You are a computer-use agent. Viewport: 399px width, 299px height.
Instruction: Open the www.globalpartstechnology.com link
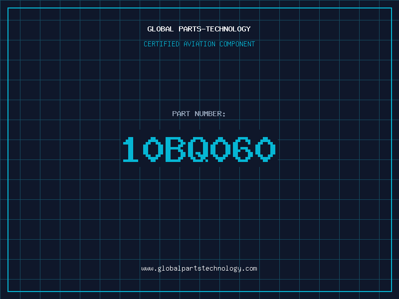(x=199, y=269)
